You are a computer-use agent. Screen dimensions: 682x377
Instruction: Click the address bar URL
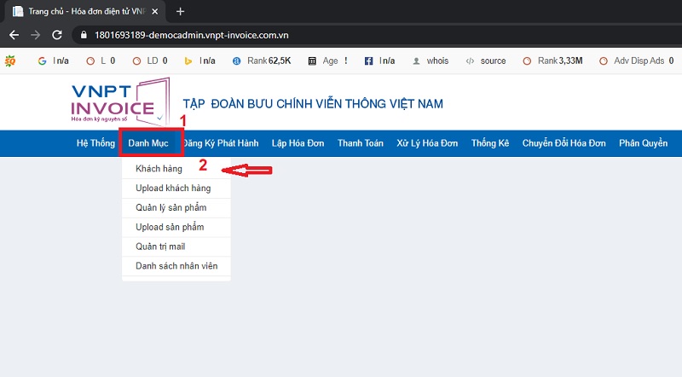191,35
